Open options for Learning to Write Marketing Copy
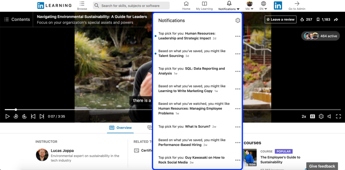Image resolution: width=345 pixels, height=170 pixels. click(x=238, y=89)
